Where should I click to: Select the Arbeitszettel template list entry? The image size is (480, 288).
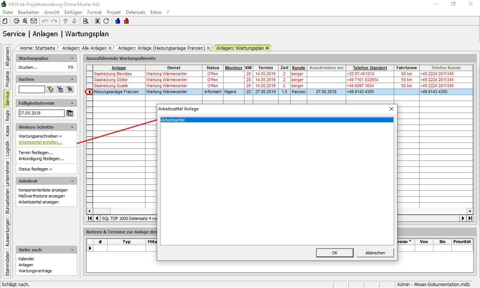[277, 120]
